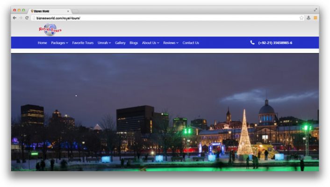Image resolution: width=330 pixels, height=187 pixels.
Task: Select the Bizness World browser tab
Action: tap(49, 11)
